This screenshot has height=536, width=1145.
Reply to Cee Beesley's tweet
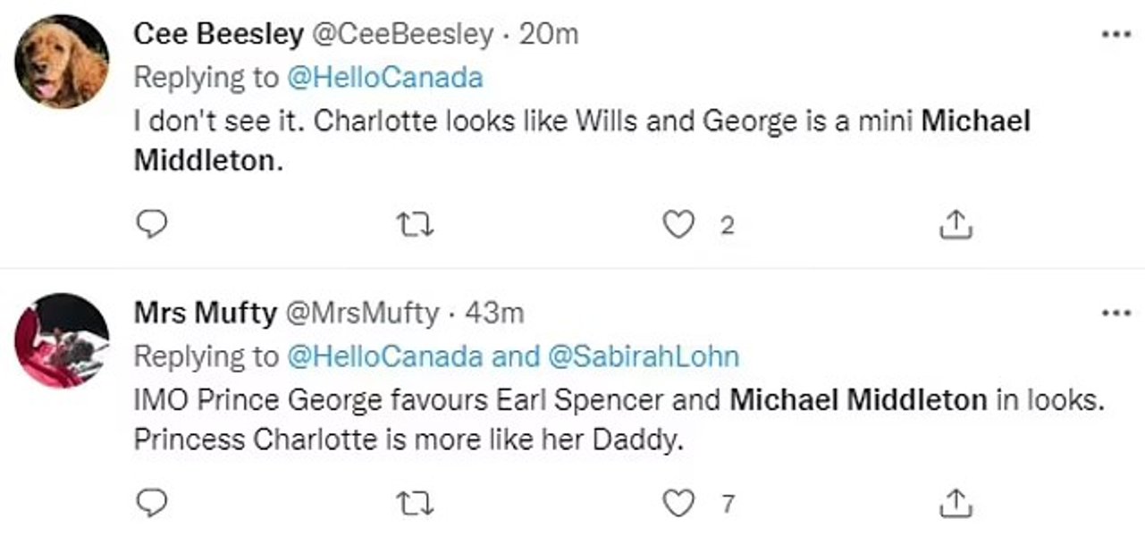(155, 225)
